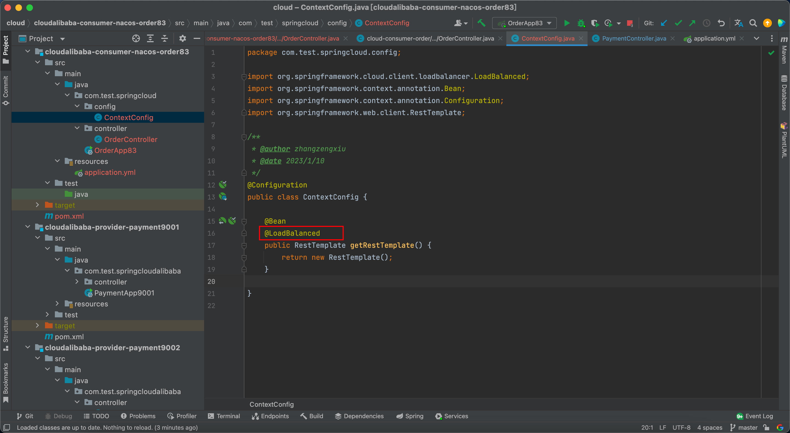Run with Coverage icon
Screen dimensions: 790x433
tap(595, 23)
